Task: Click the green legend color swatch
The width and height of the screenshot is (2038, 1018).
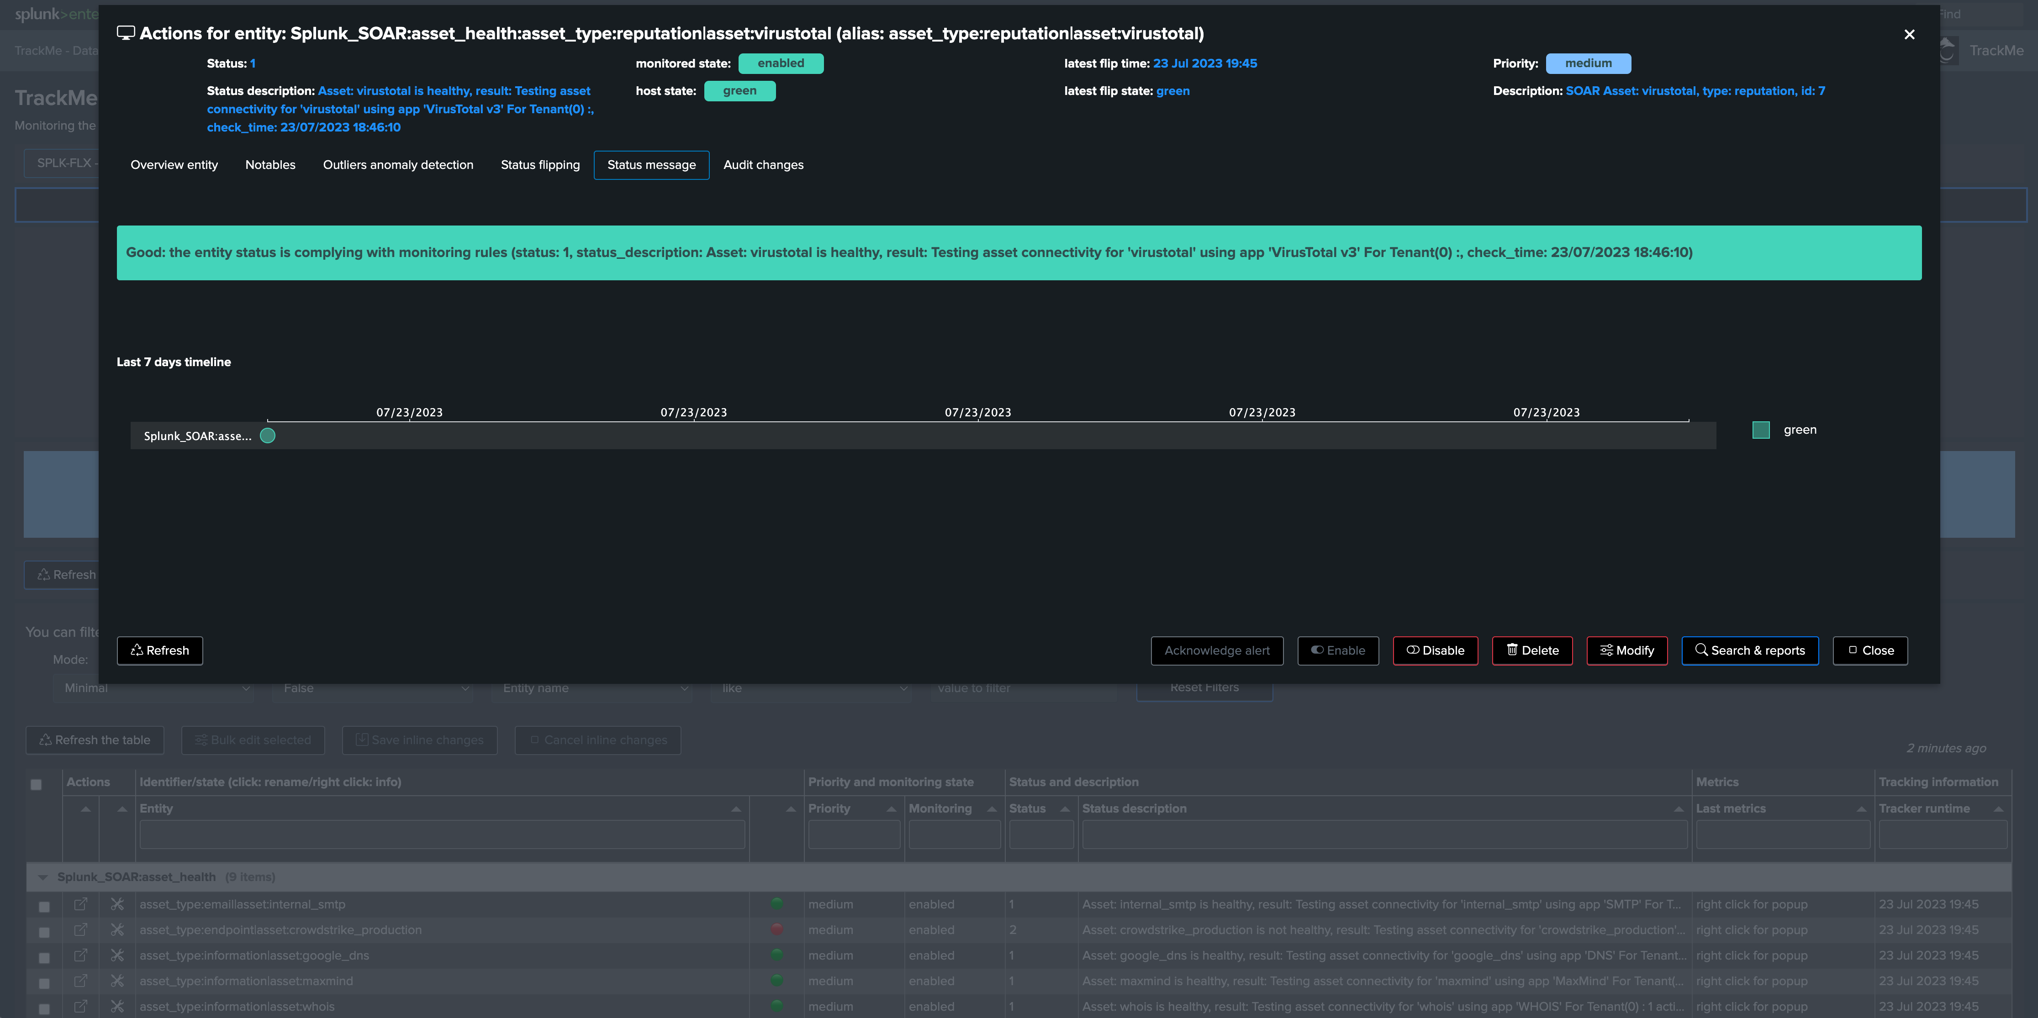Action: 1761,430
